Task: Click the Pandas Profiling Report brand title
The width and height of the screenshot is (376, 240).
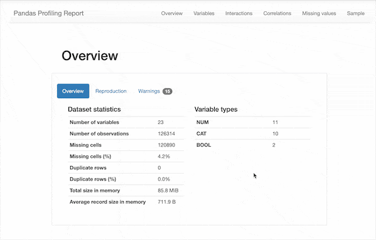Action: pyautogui.click(x=48, y=13)
